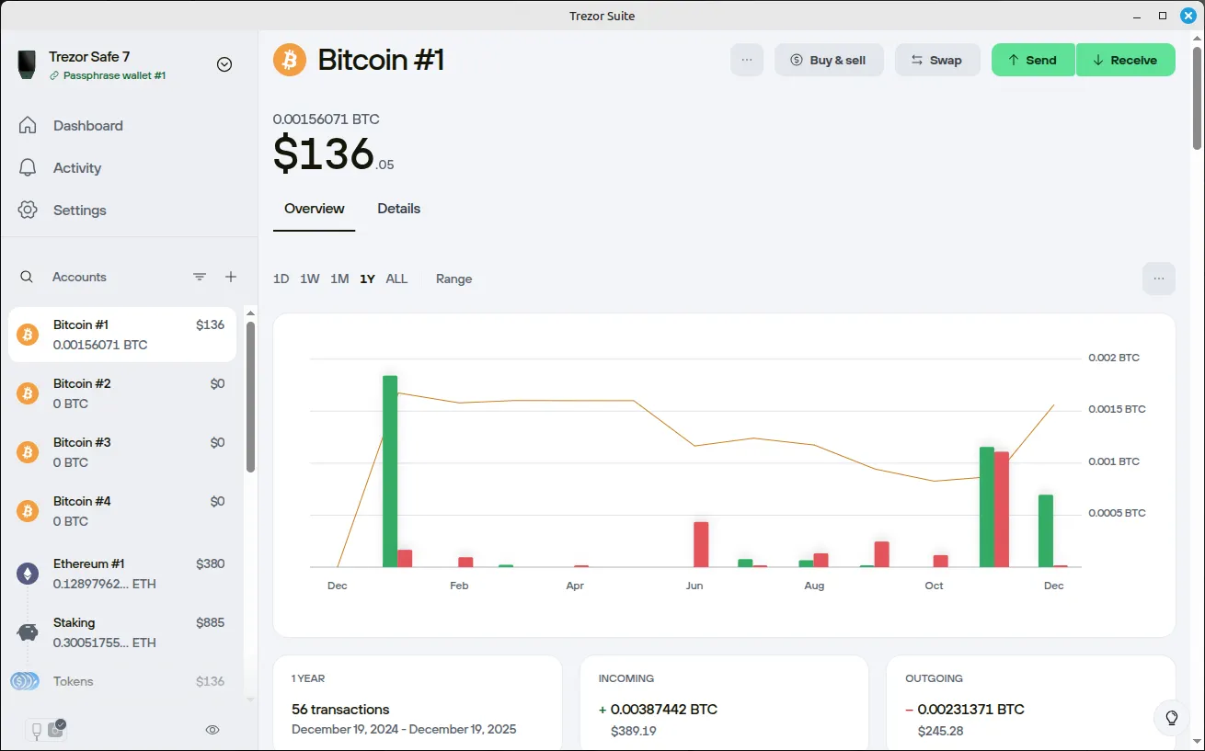Click the account search magnifier

click(x=26, y=276)
